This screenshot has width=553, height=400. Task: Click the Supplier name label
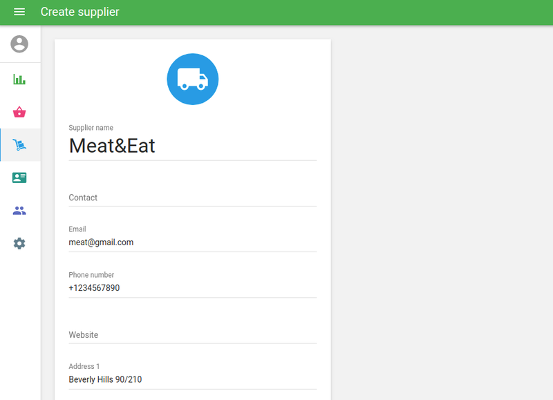point(91,128)
